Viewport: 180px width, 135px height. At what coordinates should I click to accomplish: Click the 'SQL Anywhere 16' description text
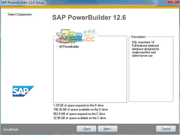pyautogui.click(x=143, y=42)
